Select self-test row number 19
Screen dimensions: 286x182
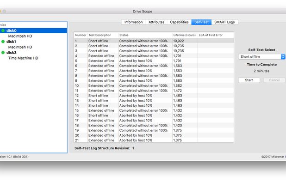154,130
